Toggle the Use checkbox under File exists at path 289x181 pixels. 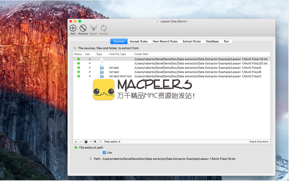(x=104, y=153)
